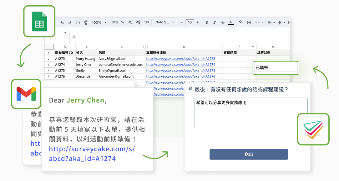The width and height of the screenshot is (339, 181).
Task: Select column A header
Action: (65, 47)
